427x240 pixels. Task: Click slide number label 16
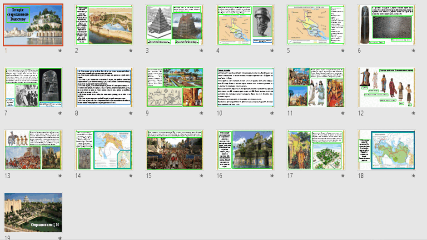tap(219, 176)
